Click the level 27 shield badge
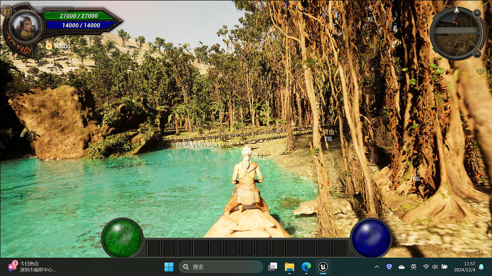The width and height of the screenshot is (492, 276). click(480, 71)
